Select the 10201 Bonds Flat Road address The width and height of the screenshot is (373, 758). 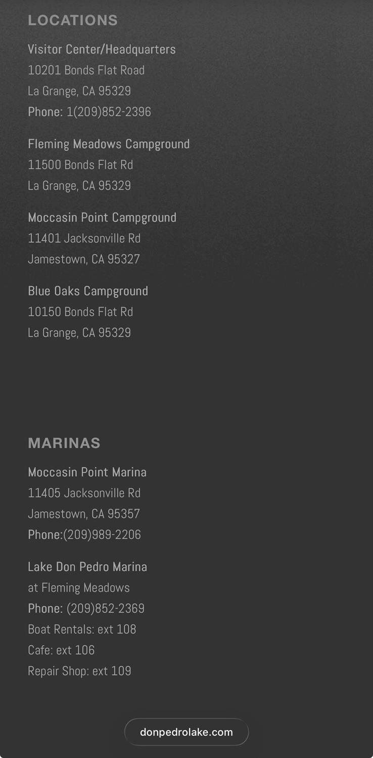pyautogui.click(x=86, y=70)
